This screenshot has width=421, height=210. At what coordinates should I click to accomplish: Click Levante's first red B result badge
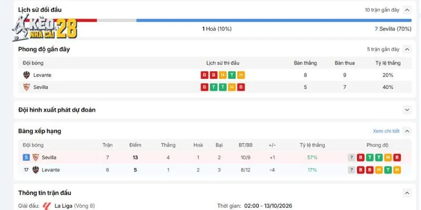[205, 75]
